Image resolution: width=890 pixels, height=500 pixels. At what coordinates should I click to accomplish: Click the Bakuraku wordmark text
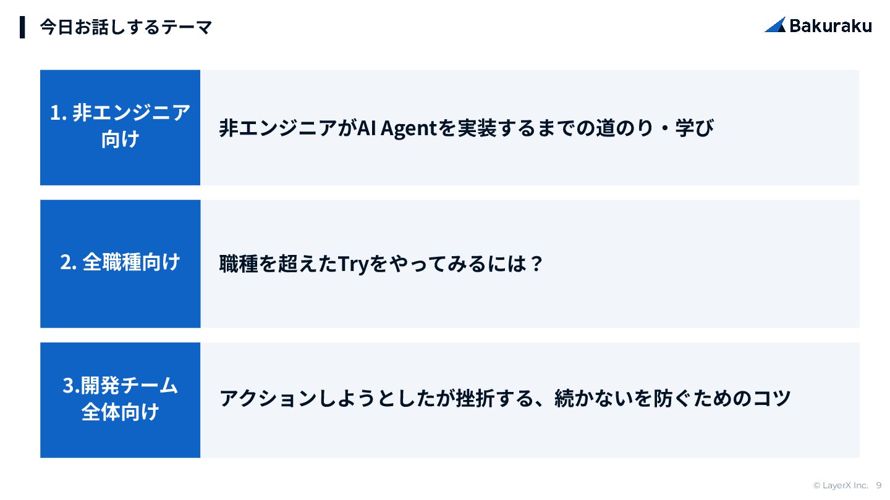830,25
